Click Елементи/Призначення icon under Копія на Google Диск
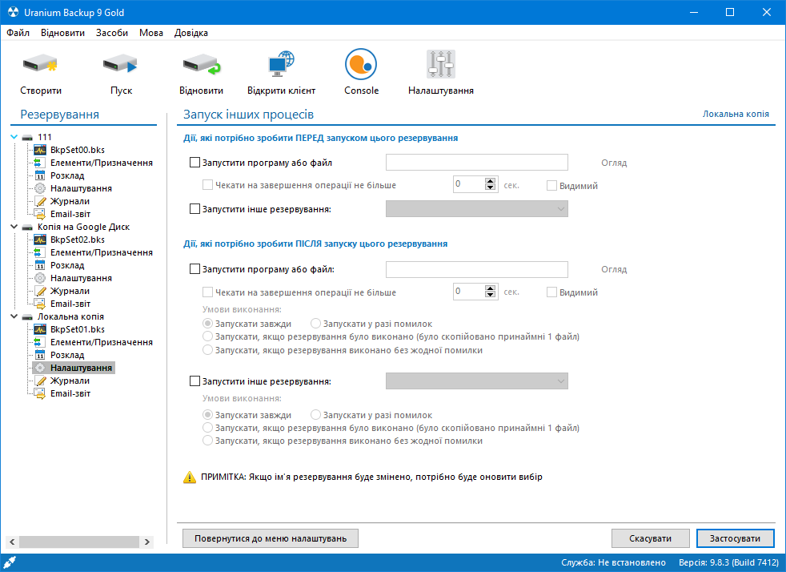The image size is (786, 572). tap(40, 252)
